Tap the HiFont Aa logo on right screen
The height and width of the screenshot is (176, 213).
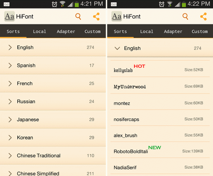117,16
